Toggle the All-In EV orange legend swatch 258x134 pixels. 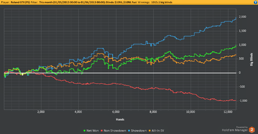tap(149, 131)
